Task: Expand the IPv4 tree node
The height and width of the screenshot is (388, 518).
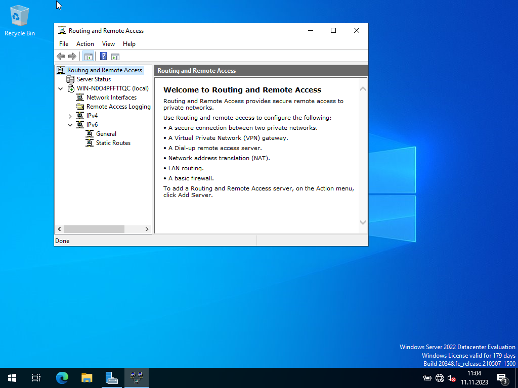Action: click(x=70, y=116)
